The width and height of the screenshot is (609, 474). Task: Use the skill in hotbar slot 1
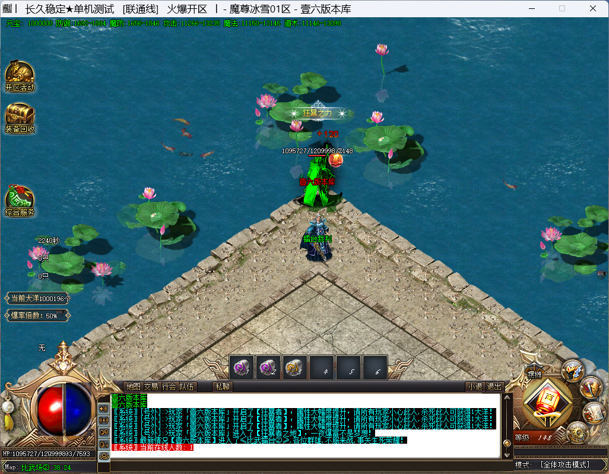242,367
